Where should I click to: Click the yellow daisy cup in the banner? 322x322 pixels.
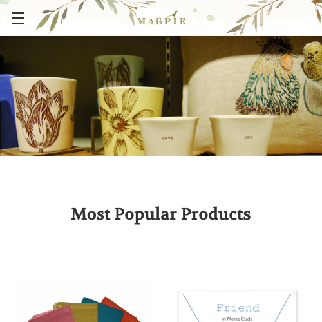click(127, 121)
